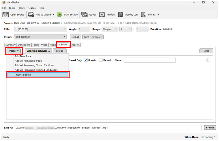
Task: Click the Preview film frame icon
Action: (x=102, y=14)
